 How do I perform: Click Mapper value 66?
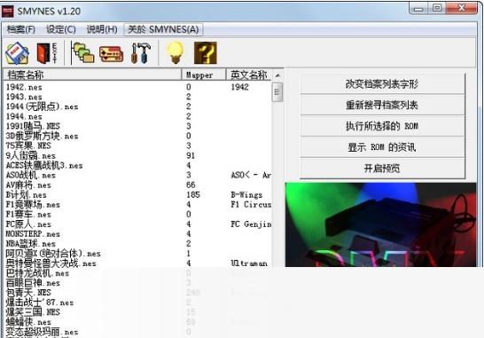click(x=191, y=185)
